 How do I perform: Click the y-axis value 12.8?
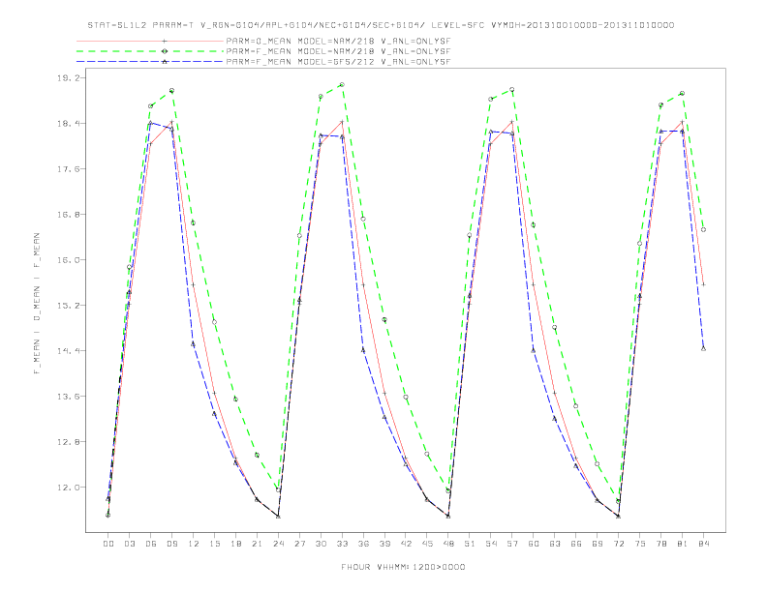[69, 441]
